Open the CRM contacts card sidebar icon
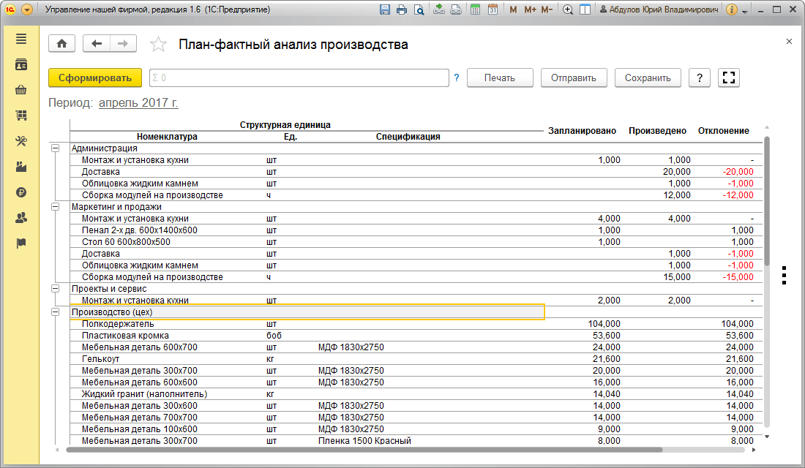805x468 pixels. [x=21, y=64]
